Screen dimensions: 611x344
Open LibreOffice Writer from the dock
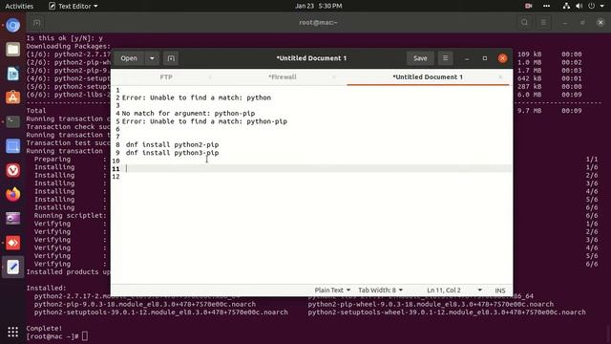(x=12, y=74)
